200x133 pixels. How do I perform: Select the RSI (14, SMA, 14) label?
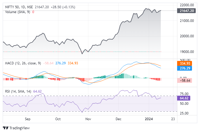18,91
